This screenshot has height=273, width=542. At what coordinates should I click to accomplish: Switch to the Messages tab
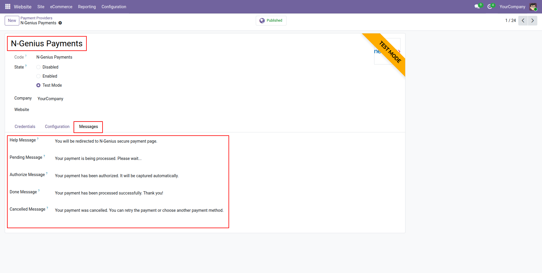[88, 127]
